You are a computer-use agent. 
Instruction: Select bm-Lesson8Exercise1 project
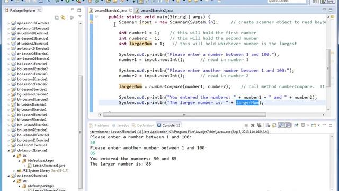(x=33, y=125)
